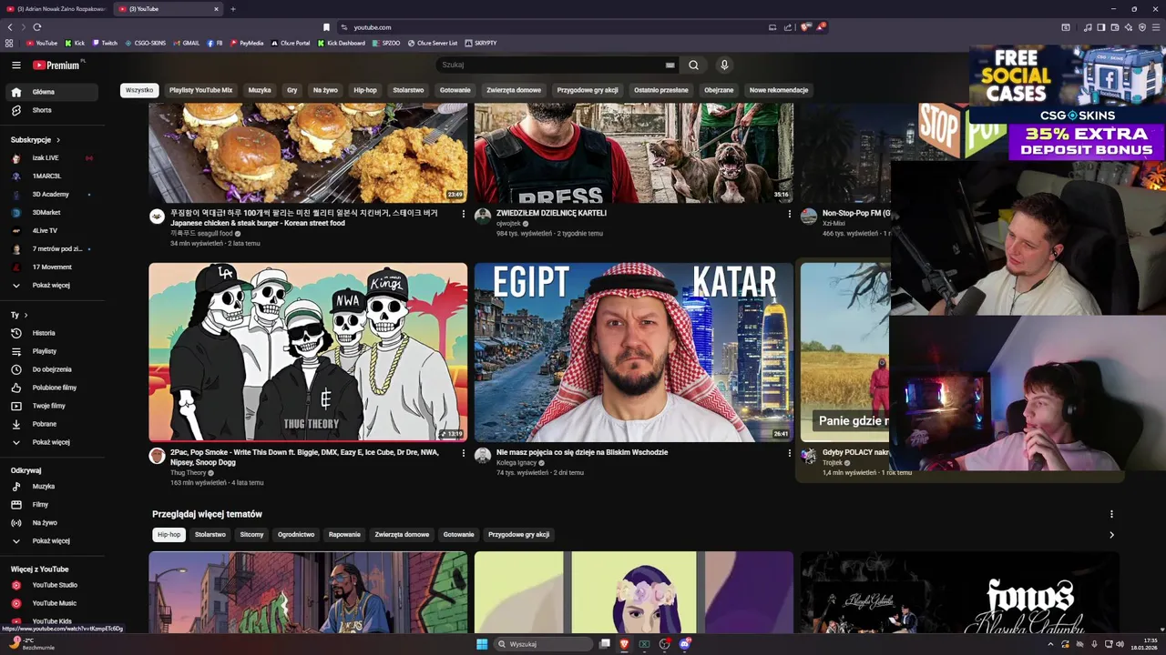Open Filmy under Odkrywaj
This screenshot has height=655, width=1166.
click(51, 505)
